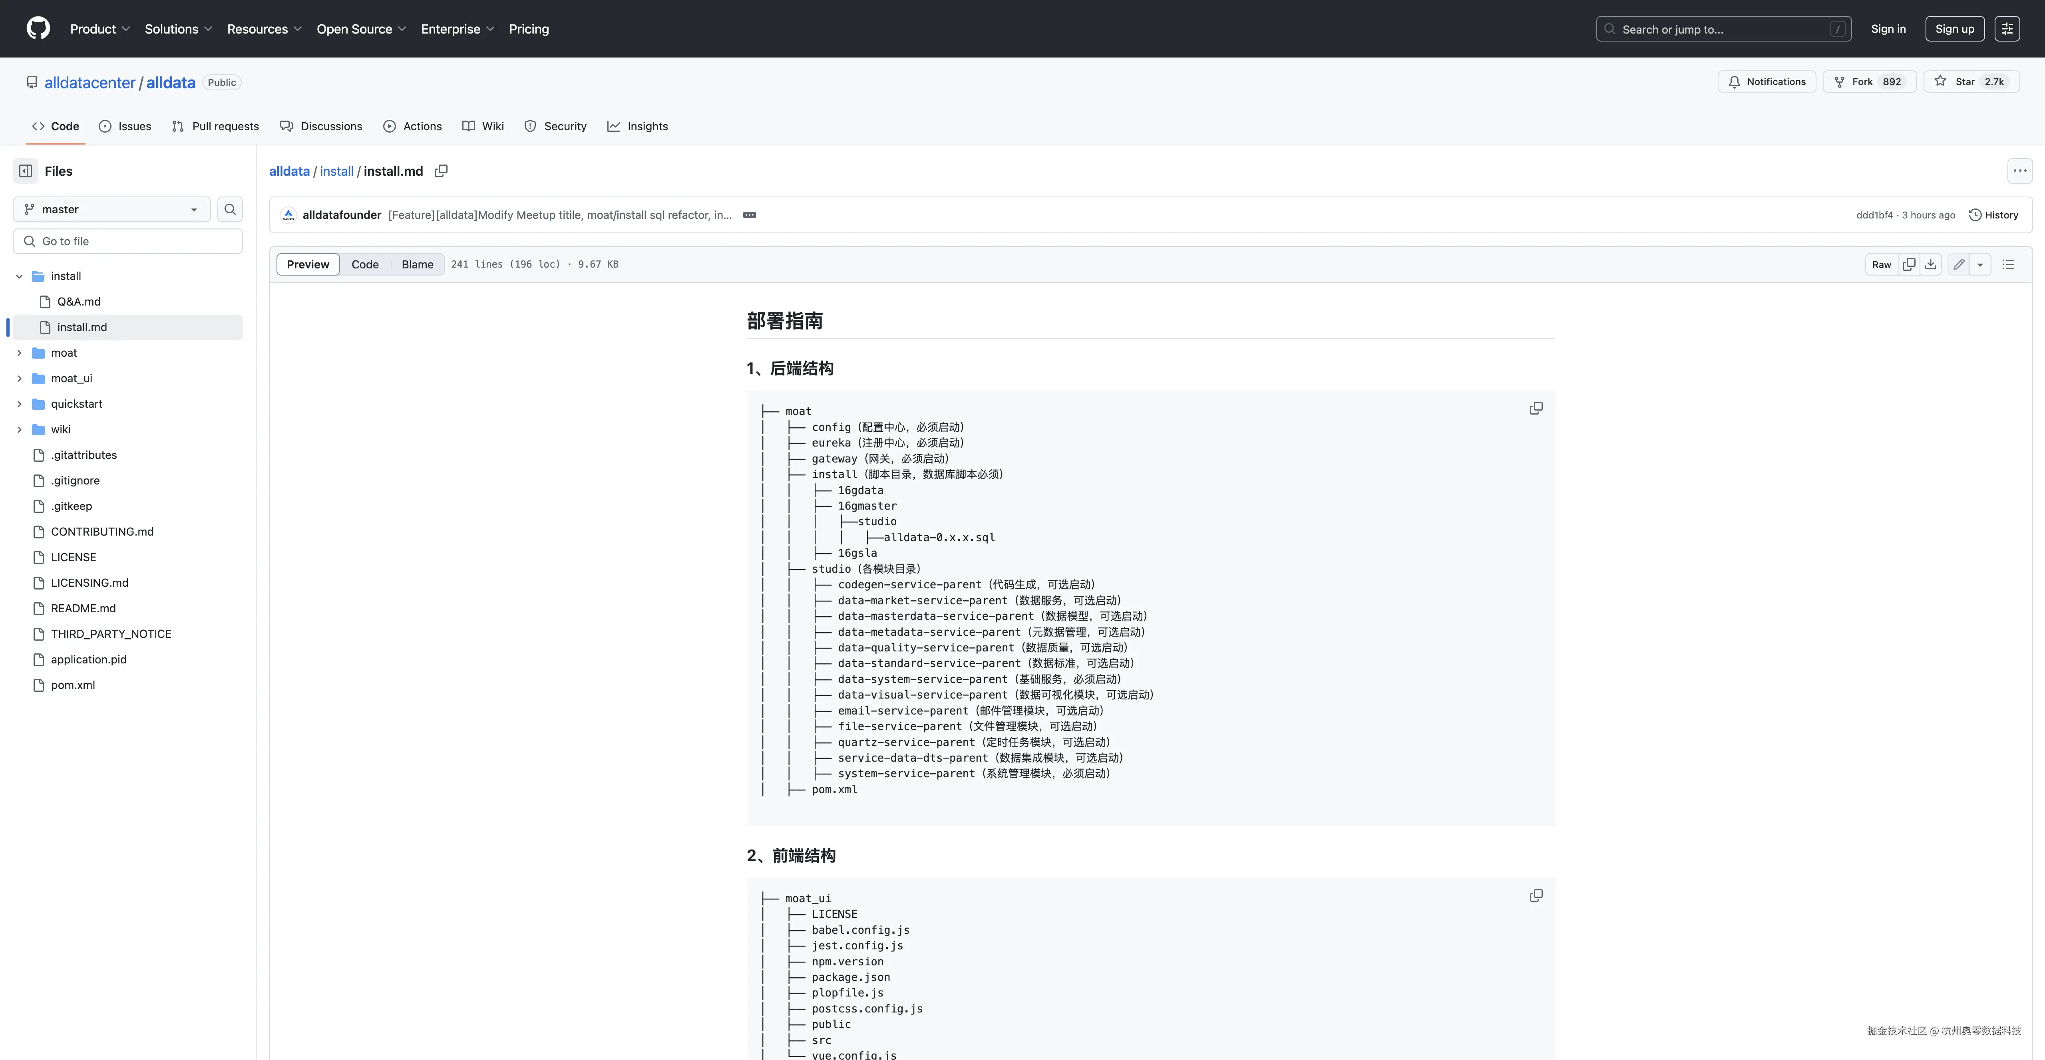Collapse the Files side panel icon
2045x1060 pixels.
point(26,171)
